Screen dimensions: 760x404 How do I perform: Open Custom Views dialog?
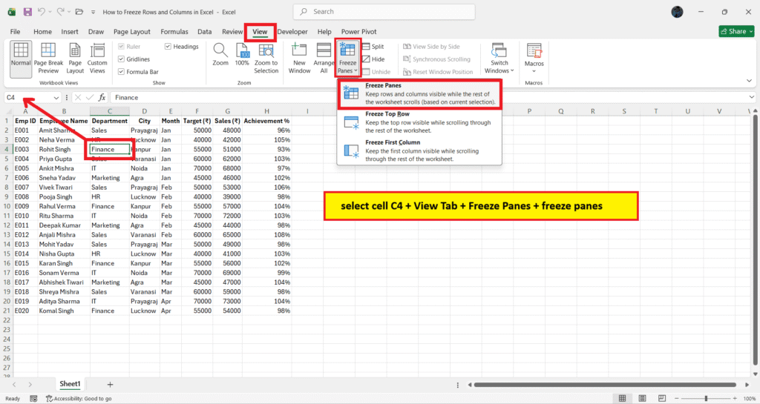97,59
